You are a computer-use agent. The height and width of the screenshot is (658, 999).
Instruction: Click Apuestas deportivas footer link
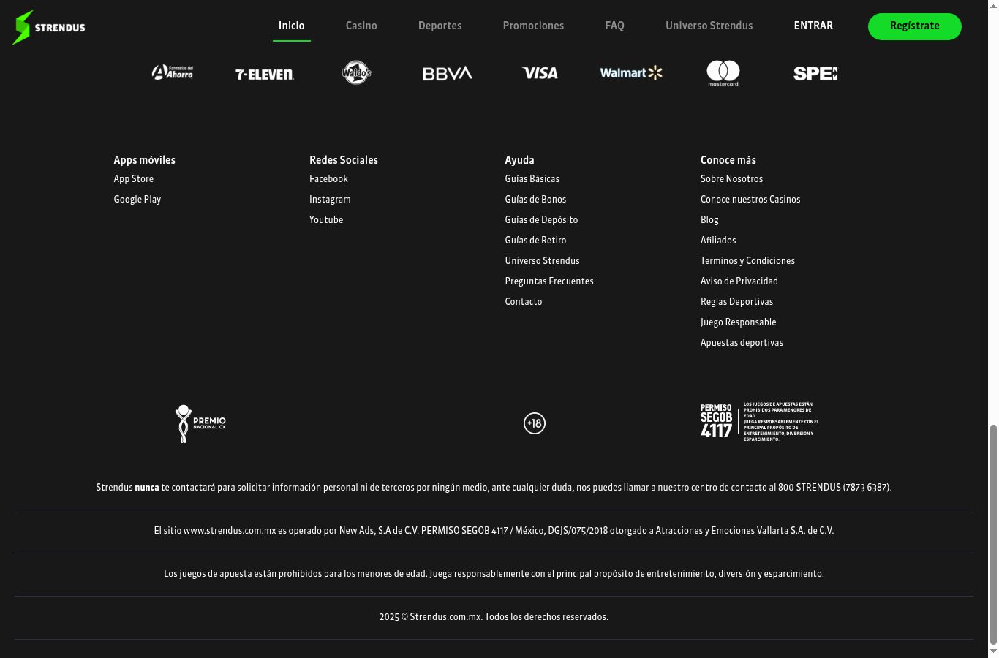tap(742, 343)
